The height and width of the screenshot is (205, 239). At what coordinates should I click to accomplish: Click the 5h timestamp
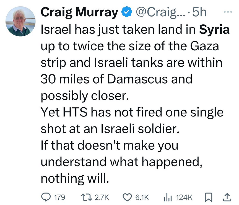[x=199, y=12]
